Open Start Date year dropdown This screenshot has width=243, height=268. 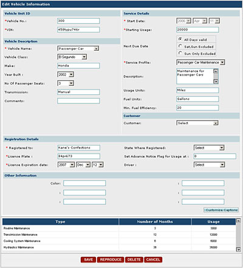[x=184, y=21]
